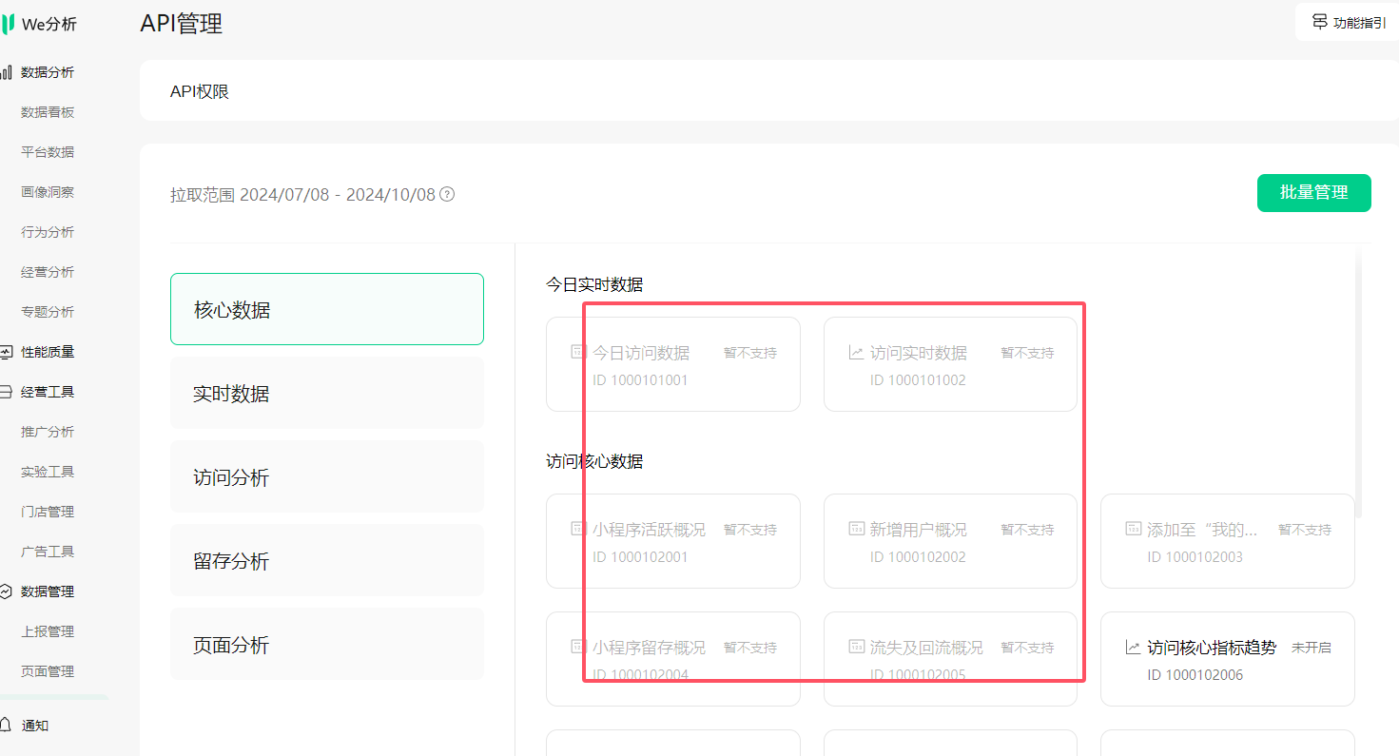Click the 数据管理 section icon
Image resolution: width=1399 pixels, height=756 pixels.
click(x=7, y=591)
